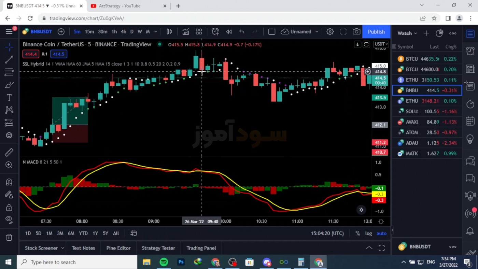The image size is (478, 269).
Task: Open indicator templates grid icon
Action: point(199,32)
